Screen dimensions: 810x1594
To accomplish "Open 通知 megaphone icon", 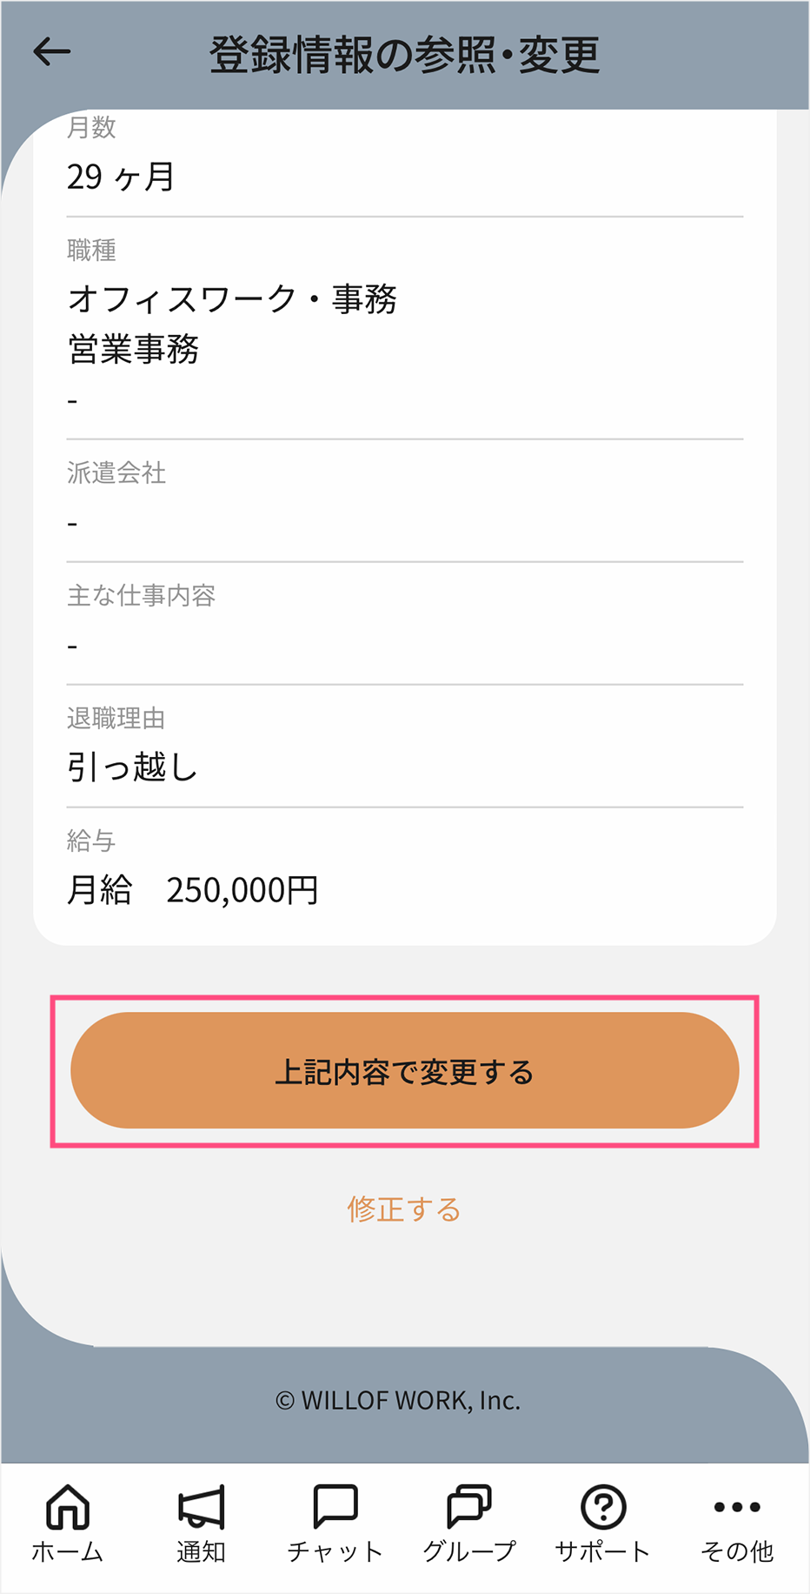I will tap(202, 1507).
